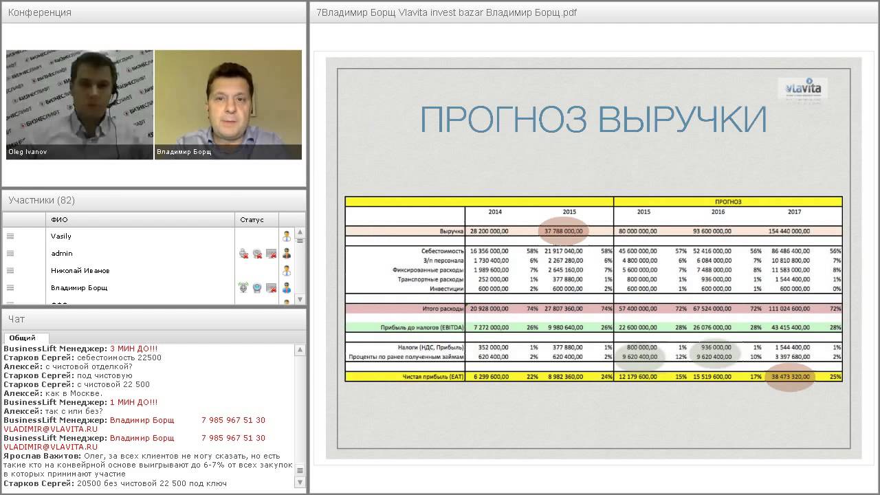Screen dimensions: 880x495
Task: Click admin's disabled webcam status icon
Action: pyautogui.click(x=257, y=254)
